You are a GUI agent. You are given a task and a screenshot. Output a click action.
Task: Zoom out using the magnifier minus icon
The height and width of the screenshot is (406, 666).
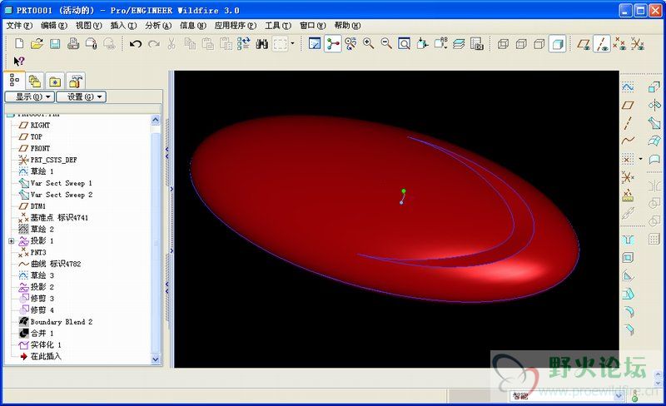[386, 44]
